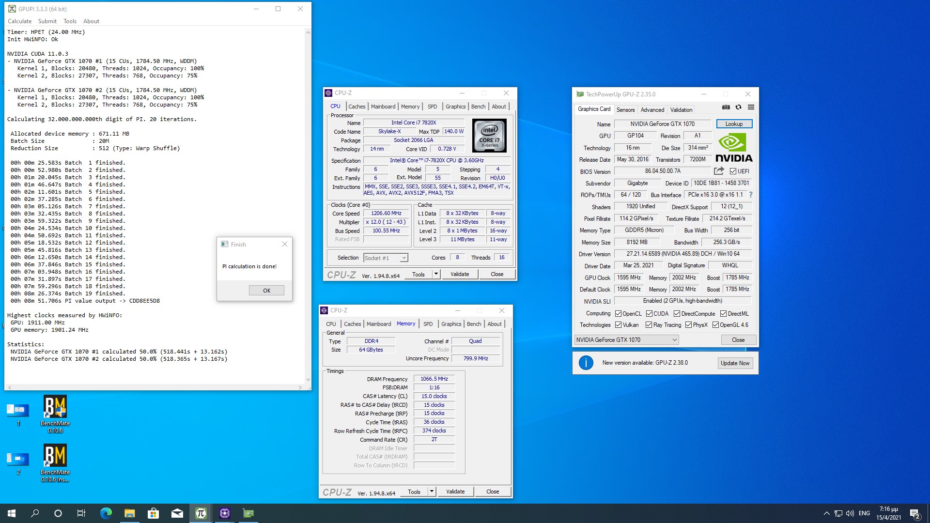Toggle the DirectCompute checkbox

677,314
